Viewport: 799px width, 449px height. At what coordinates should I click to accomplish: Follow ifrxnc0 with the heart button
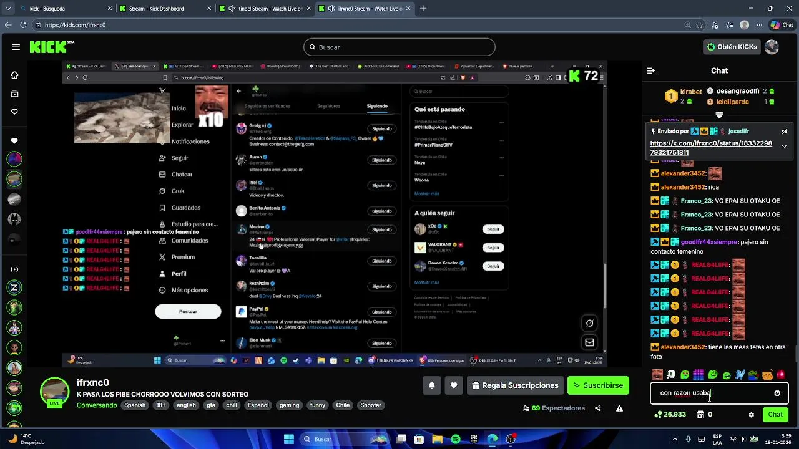(454, 385)
